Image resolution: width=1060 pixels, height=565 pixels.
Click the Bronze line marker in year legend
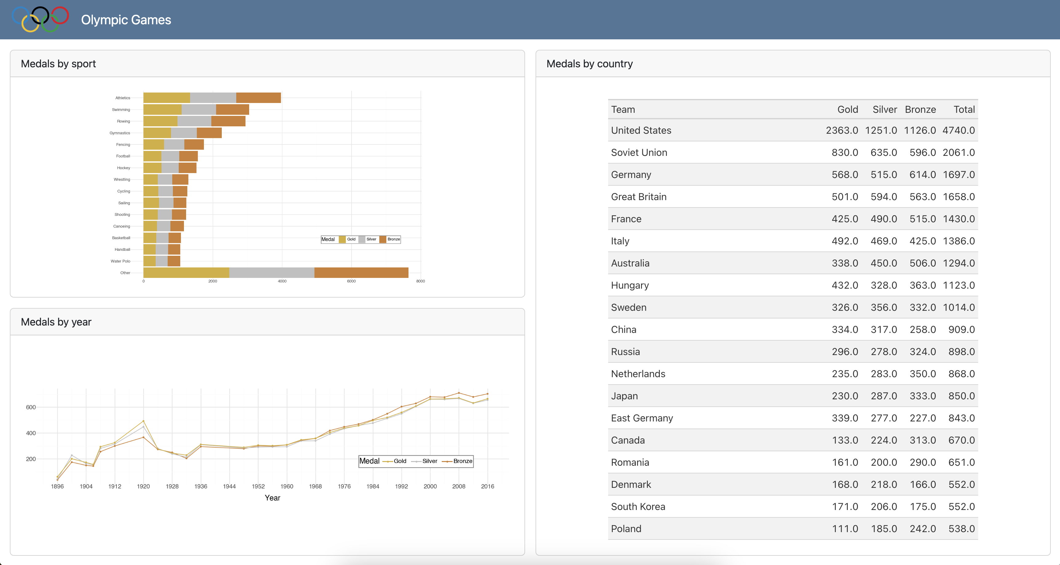coord(447,461)
